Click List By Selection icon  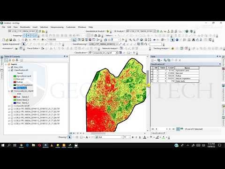[17, 60]
